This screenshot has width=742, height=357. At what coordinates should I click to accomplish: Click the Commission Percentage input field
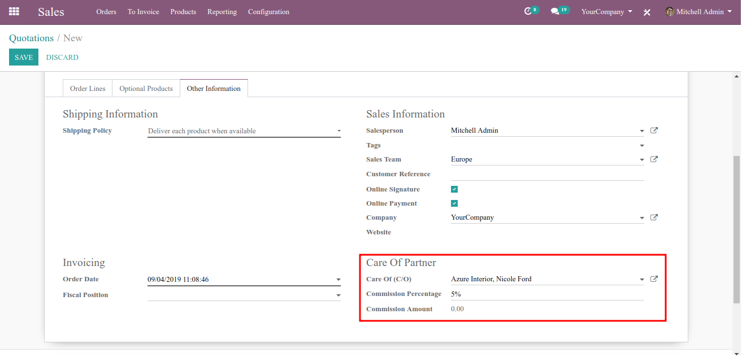(548, 294)
